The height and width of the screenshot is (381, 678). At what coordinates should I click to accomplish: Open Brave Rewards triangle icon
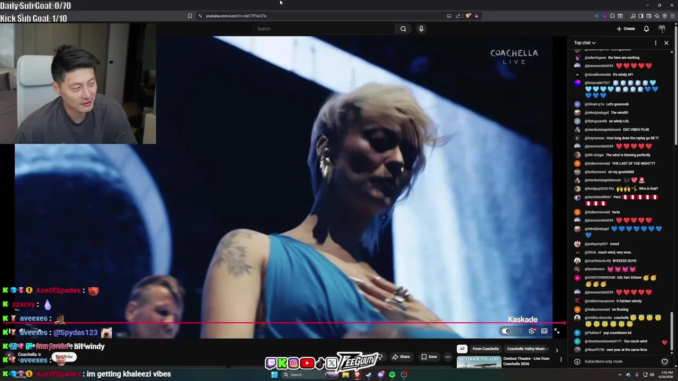click(476, 16)
